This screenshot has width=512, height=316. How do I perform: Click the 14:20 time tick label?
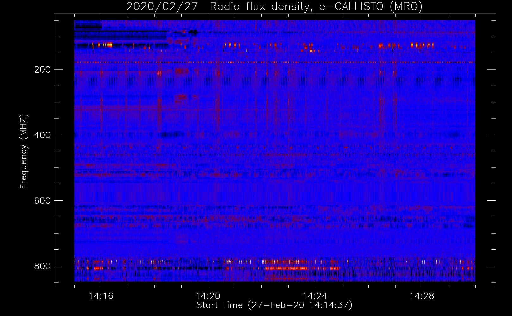coord(208,296)
